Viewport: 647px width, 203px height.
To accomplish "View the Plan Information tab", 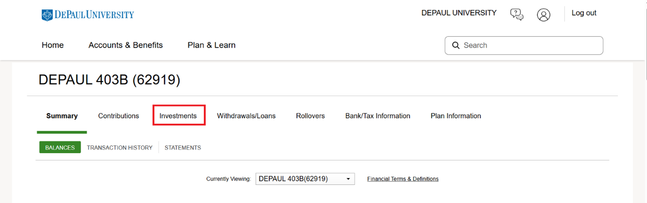I will [x=456, y=116].
